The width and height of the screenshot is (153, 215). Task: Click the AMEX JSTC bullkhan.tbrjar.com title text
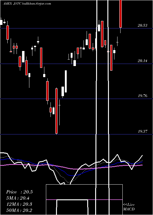(x=27, y=4)
